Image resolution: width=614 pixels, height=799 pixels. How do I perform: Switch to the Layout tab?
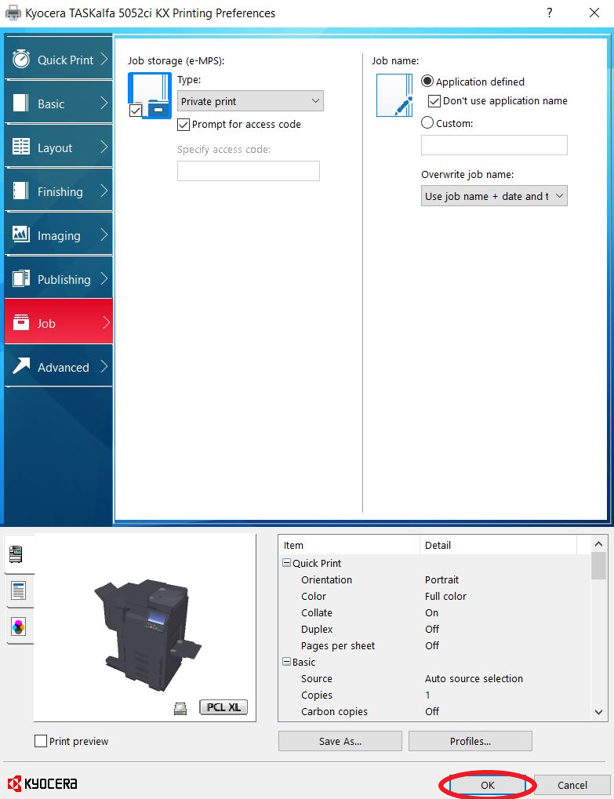click(59, 147)
